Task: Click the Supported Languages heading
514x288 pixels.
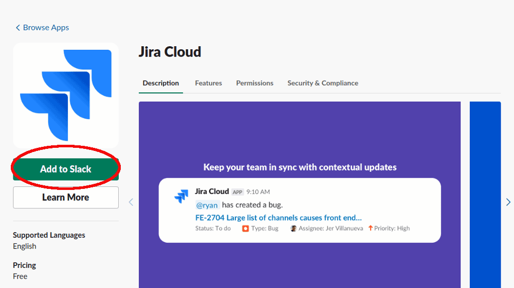Action: coord(49,235)
